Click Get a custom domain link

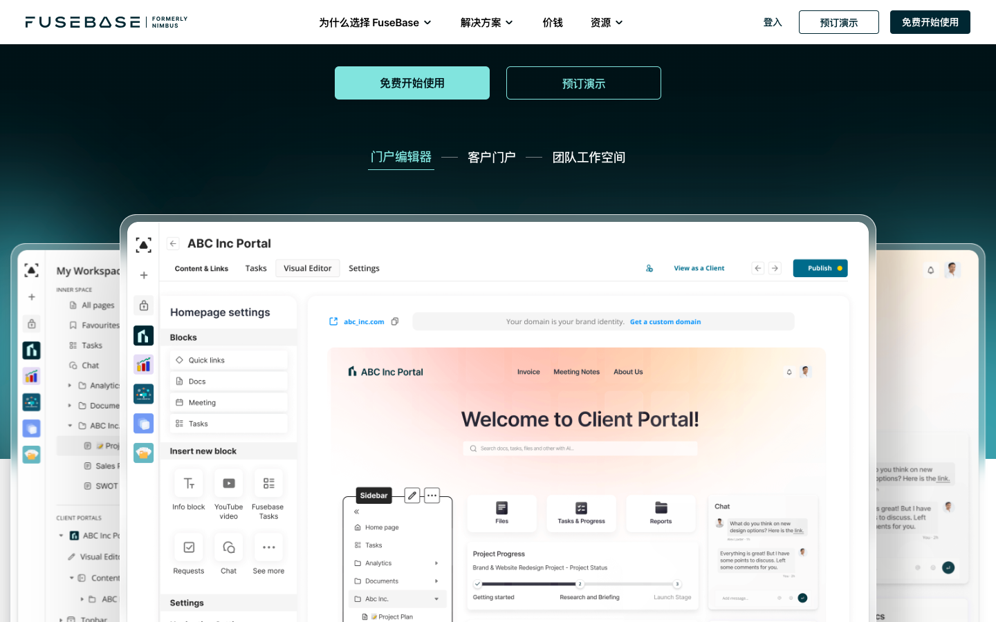(665, 321)
